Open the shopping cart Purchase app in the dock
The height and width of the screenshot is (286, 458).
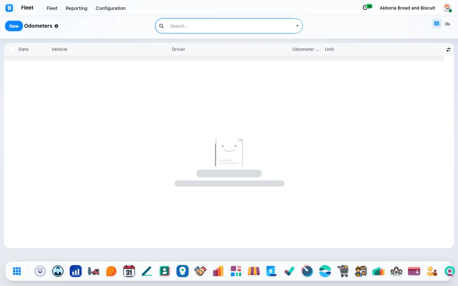(343, 271)
